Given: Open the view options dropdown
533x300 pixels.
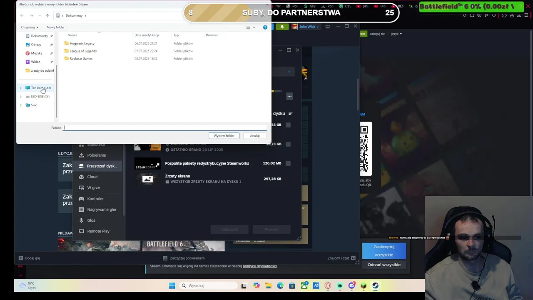Looking at the screenshot, I should coord(254,27).
